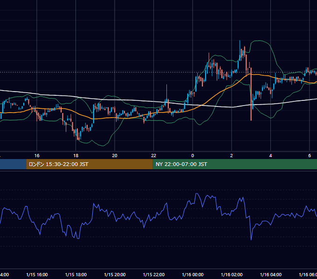Viewport: 317px width, 279px height.
Task: Click the 1/15 20:00 time axis label
Action: pos(115,275)
